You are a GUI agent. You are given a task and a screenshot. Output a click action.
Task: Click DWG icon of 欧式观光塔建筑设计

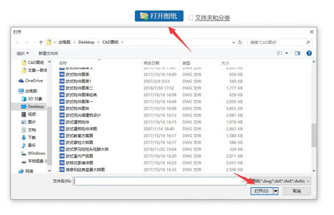[62, 115]
